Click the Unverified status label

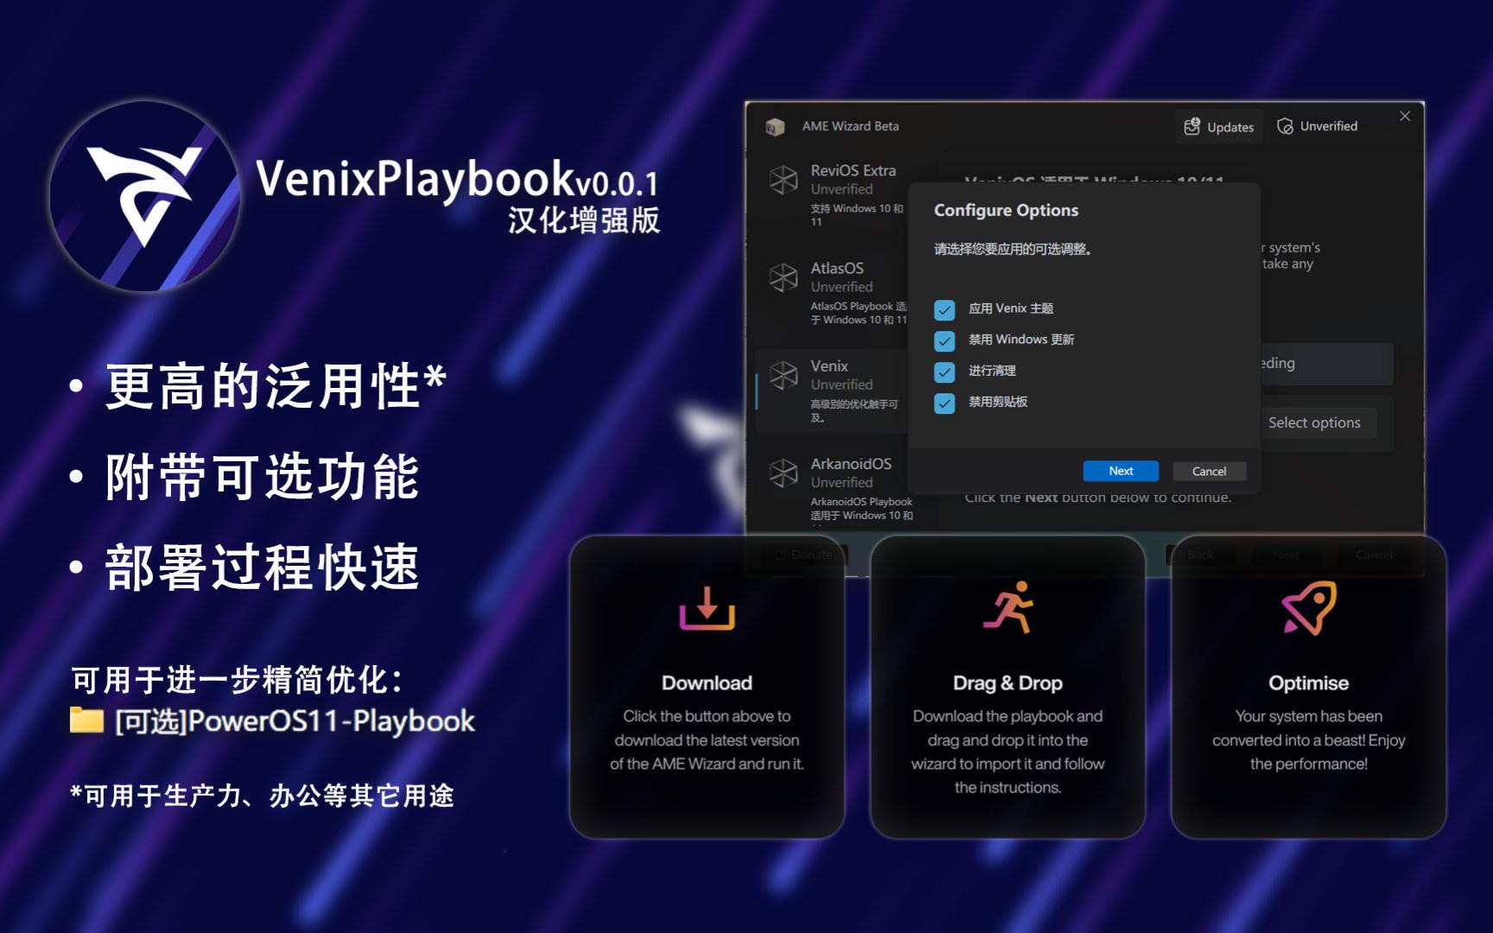pos(1328,126)
